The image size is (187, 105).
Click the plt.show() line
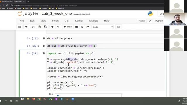coord(55,88)
